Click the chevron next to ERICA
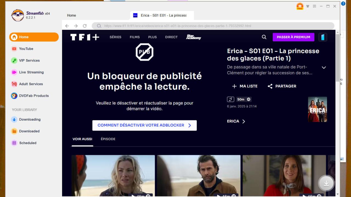This screenshot has width=351, height=197. click(x=243, y=121)
